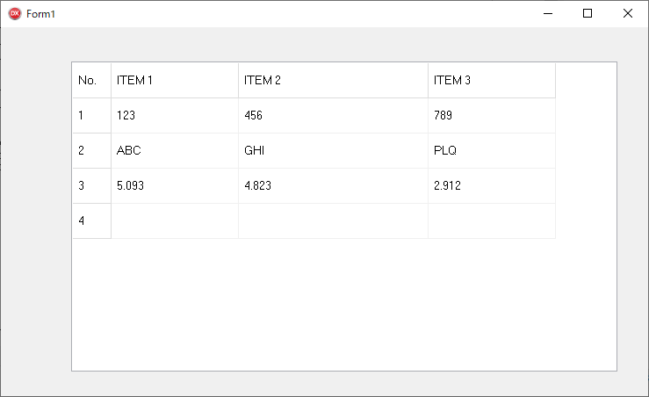The width and height of the screenshot is (649, 397).
Task: Click the cell showing 4.823
Action: [333, 186]
